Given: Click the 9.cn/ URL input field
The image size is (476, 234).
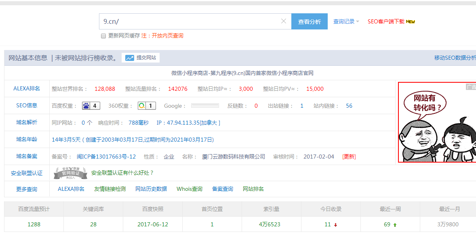Looking at the screenshot, I should [190, 21].
